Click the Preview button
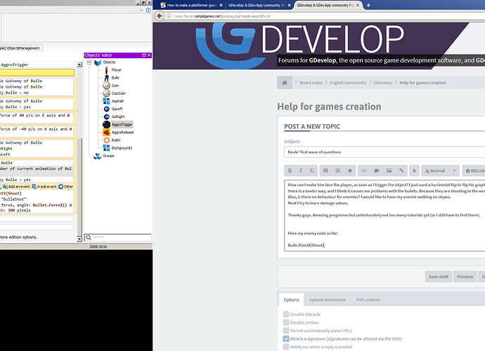Screen dimensions: 485x351 pyautogui.click(x=465, y=277)
